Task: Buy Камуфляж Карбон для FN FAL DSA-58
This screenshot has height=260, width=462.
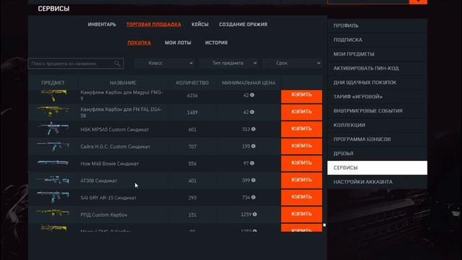Action: pos(302,112)
